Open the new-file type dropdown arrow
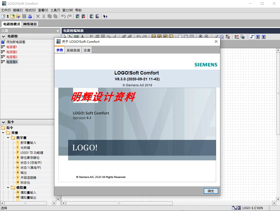This screenshot has height=211, width=280. click(8, 17)
